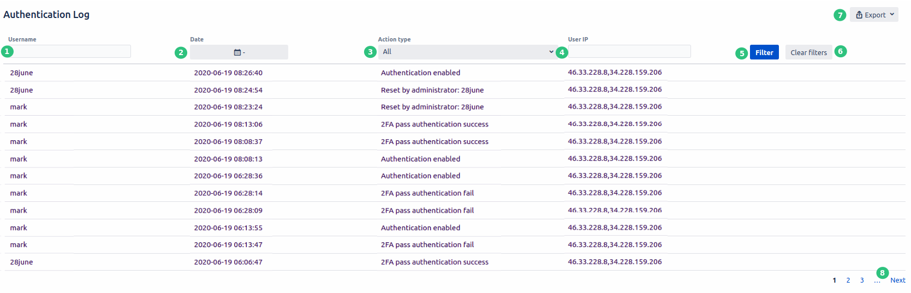The width and height of the screenshot is (911, 293).
Task: Select current page number 1
Action: pyautogui.click(x=835, y=280)
